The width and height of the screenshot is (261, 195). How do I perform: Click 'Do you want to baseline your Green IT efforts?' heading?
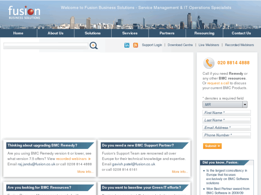141,187
